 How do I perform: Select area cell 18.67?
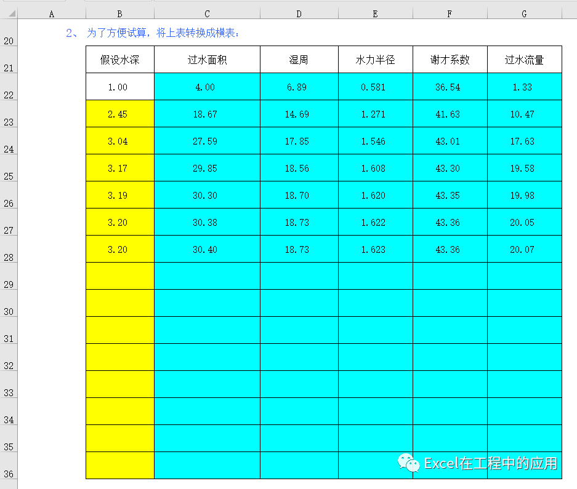pos(207,114)
